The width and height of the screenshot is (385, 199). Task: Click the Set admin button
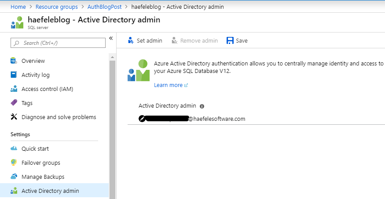[145, 40]
